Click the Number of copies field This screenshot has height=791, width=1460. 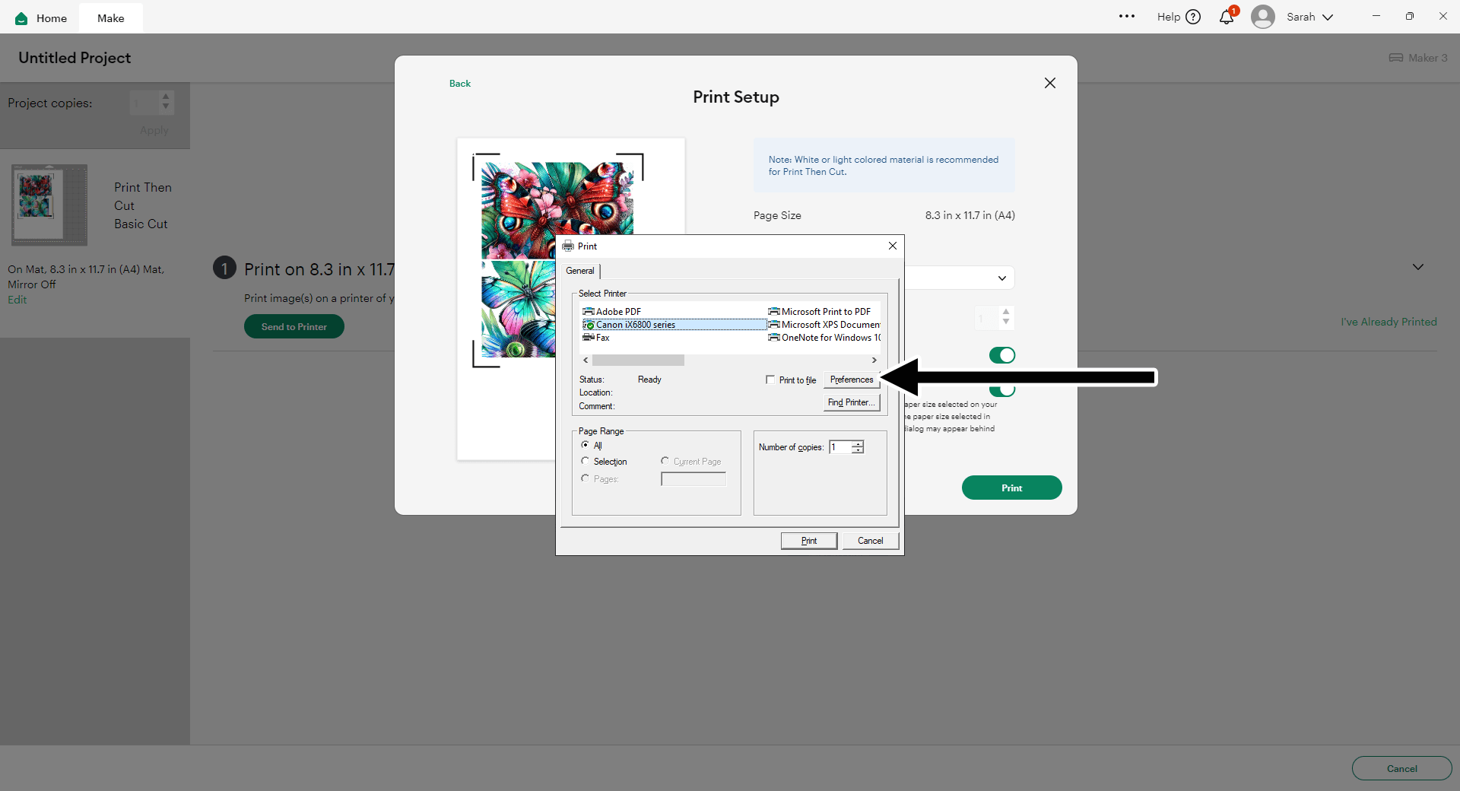(x=840, y=447)
